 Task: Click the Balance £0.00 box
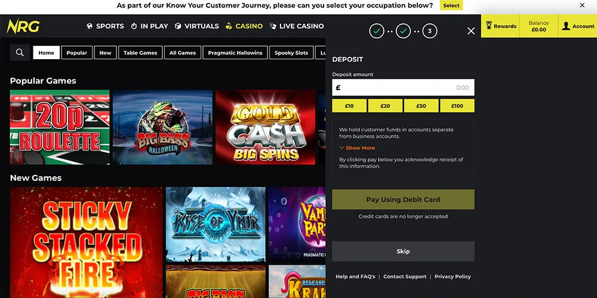538,26
